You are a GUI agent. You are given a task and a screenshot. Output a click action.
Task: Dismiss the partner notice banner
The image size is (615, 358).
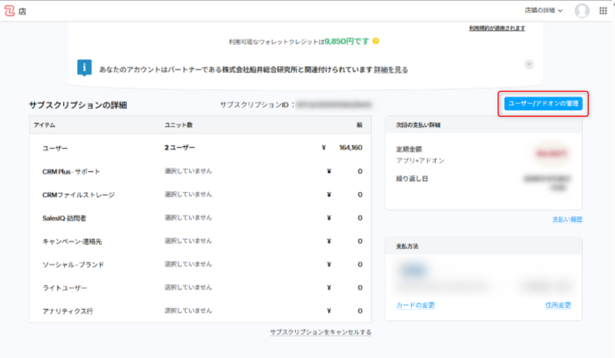tap(529, 64)
